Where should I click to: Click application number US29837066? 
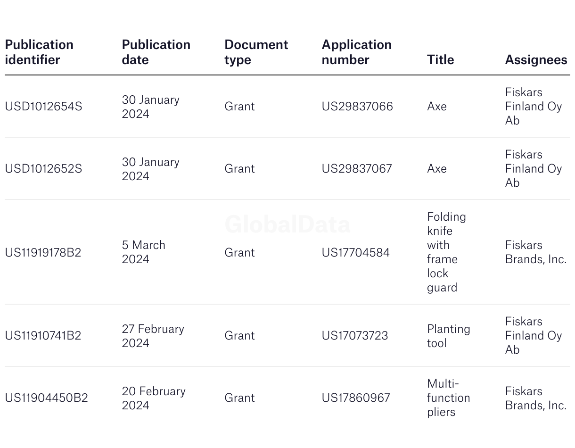tap(357, 107)
